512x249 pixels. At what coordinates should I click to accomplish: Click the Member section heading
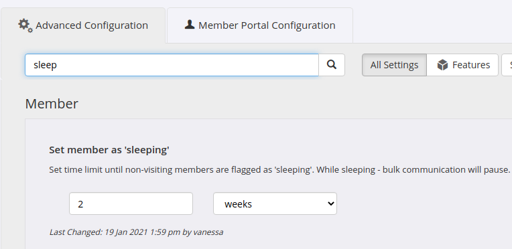(52, 104)
